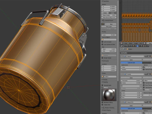Open the Add Modifier dropdown
Image resolution: width=152 pixels, height=114 pixels.
coord(136,53)
